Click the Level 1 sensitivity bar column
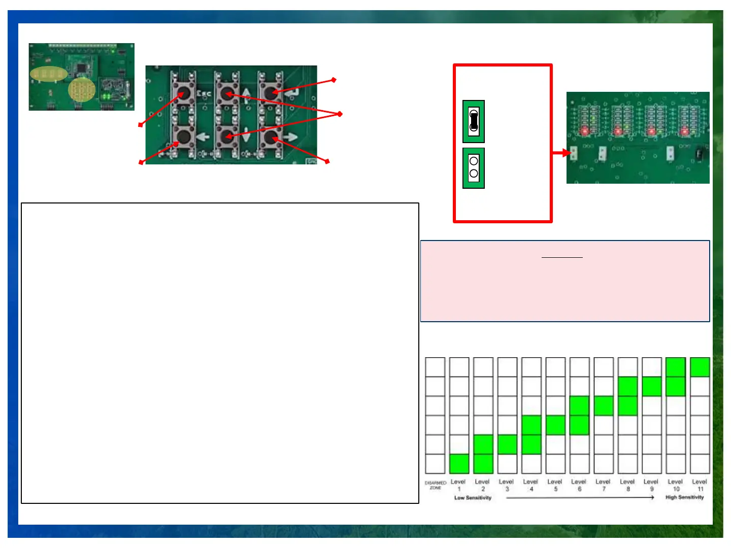This screenshot has height=548, width=731. [459, 415]
